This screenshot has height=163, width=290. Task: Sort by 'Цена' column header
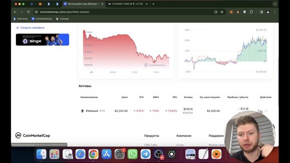click(125, 97)
